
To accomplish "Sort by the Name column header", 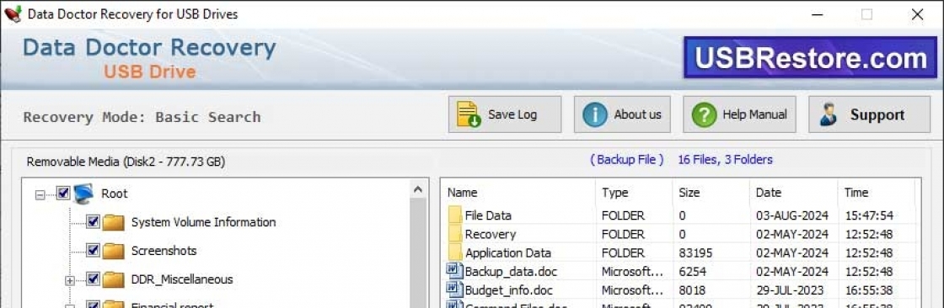I will click(x=463, y=193).
